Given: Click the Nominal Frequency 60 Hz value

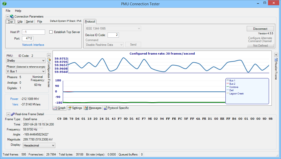Looking at the screenshot, I should coord(38,85).
